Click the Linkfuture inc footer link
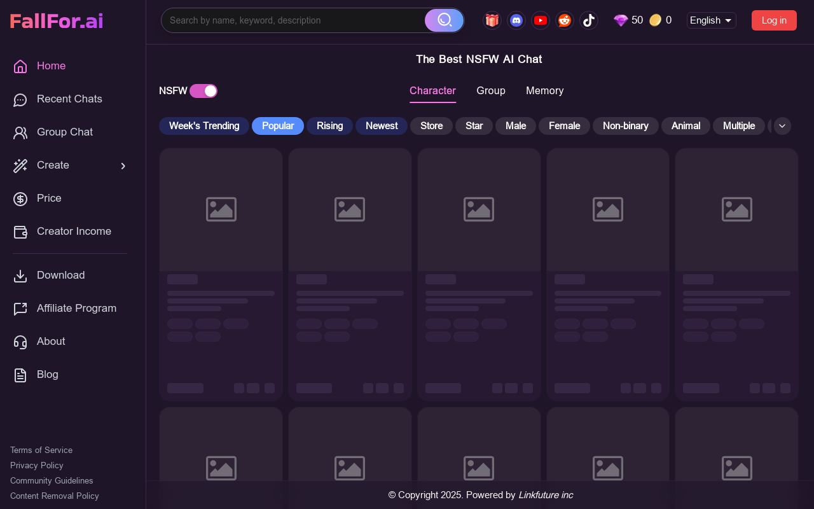 tap(546, 495)
